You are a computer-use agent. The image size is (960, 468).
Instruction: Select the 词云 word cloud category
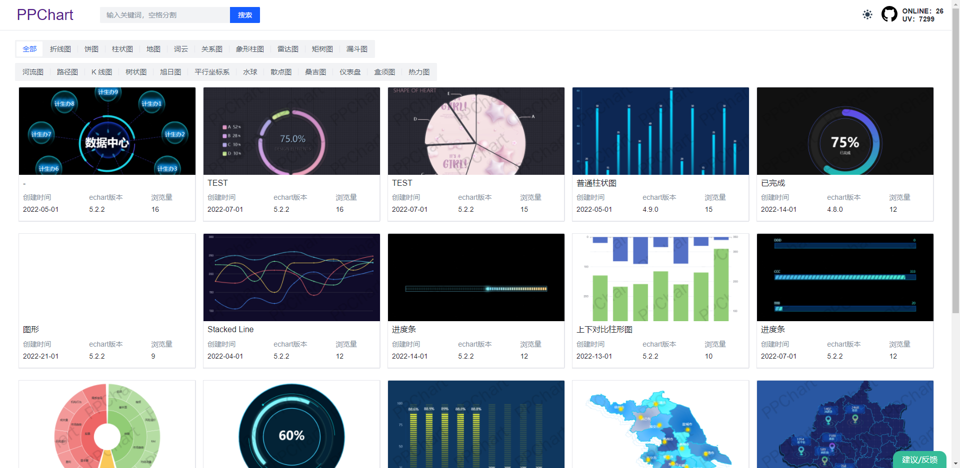click(x=181, y=49)
